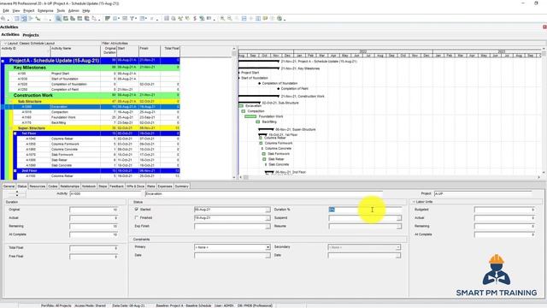Tick the Started checkbox
Image resolution: width=547 pixels, height=308 pixels.
pyautogui.click(x=137, y=209)
